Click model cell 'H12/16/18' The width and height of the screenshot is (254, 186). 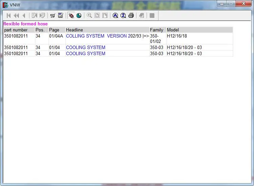click(177, 36)
